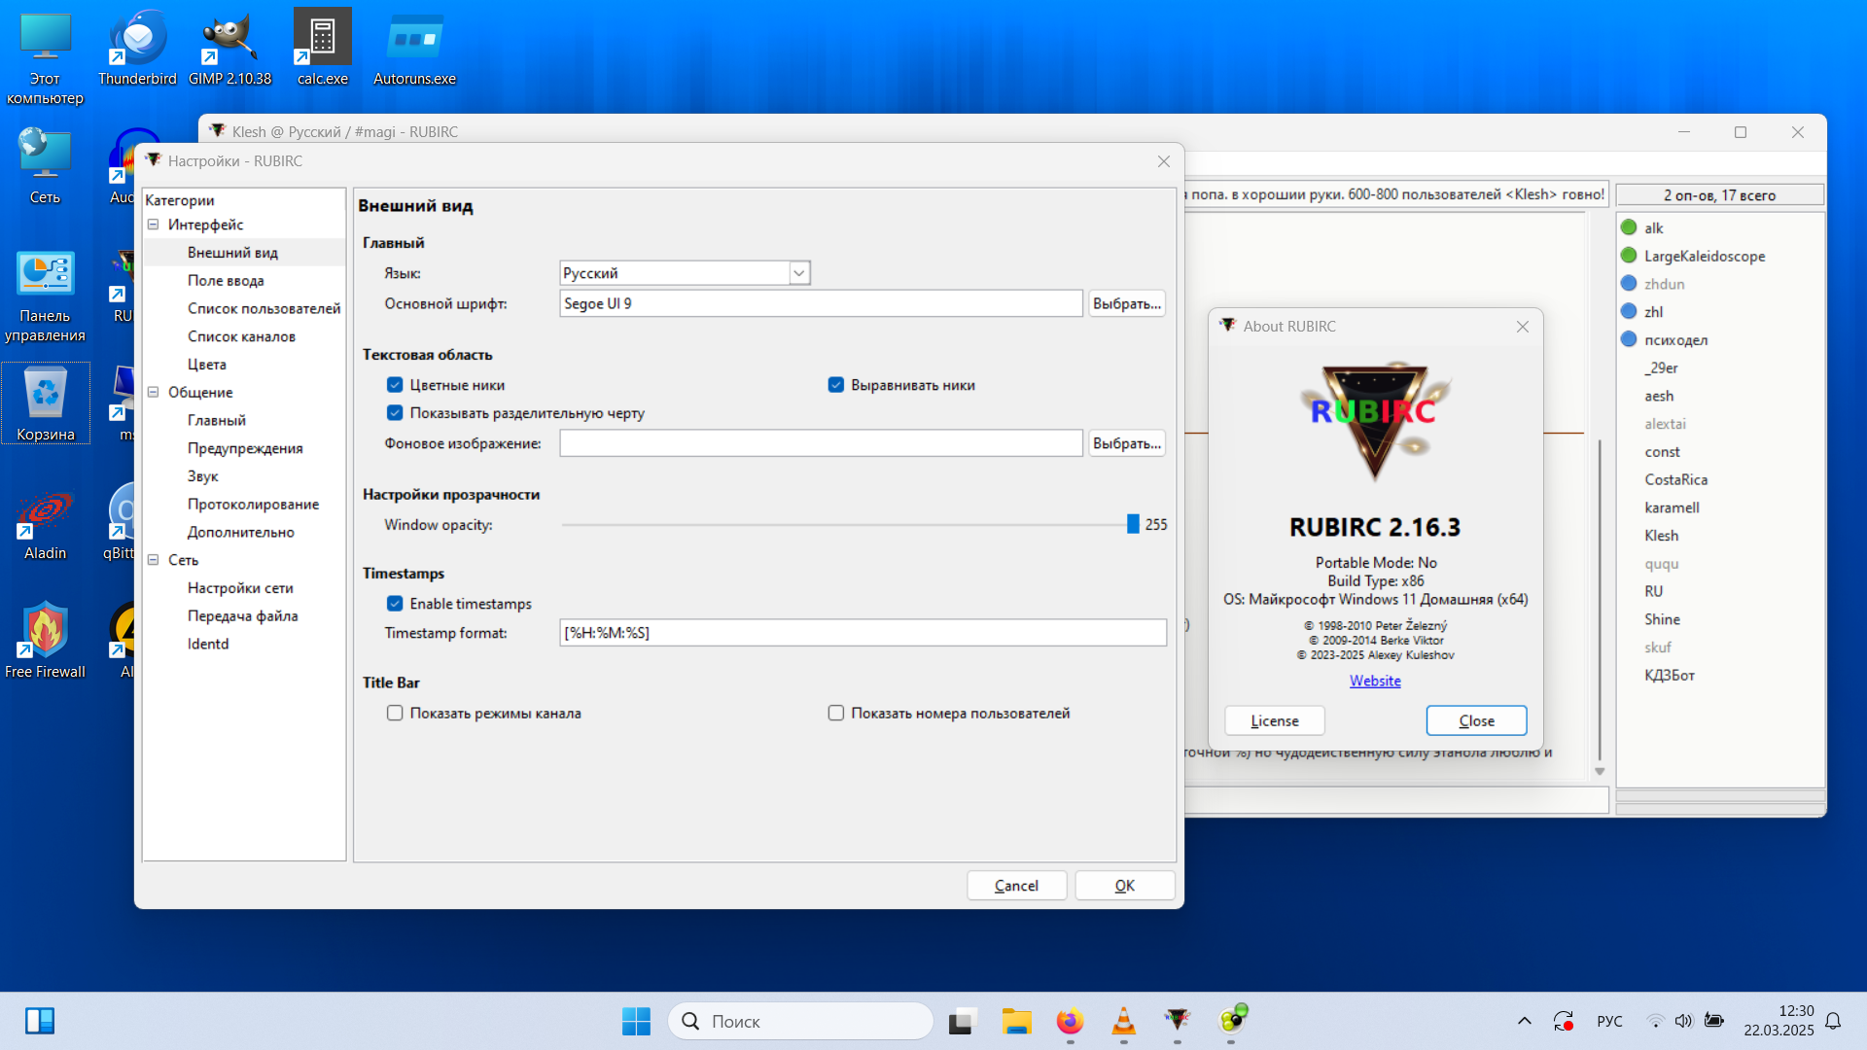Click the RUBIRC taskbar icon
The width and height of the screenshot is (1867, 1050).
(x=1177, y=1021)
